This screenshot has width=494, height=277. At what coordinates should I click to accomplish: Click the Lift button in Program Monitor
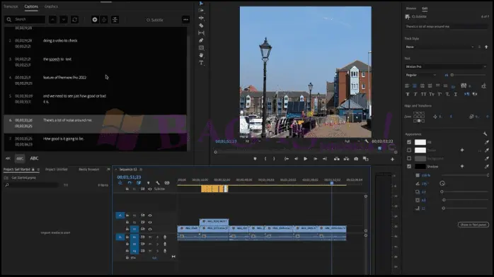(337, 159)
